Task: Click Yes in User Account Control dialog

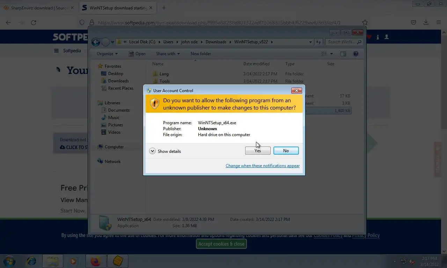Action: pos(258,150)
